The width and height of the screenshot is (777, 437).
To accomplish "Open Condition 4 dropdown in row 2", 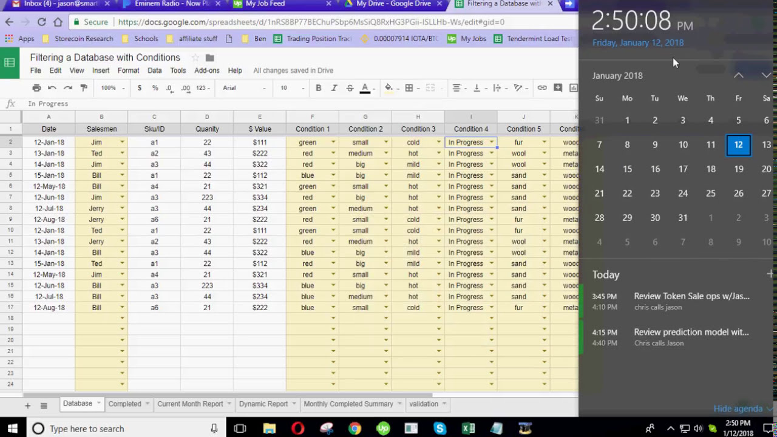I will click(x=492, y=143).
